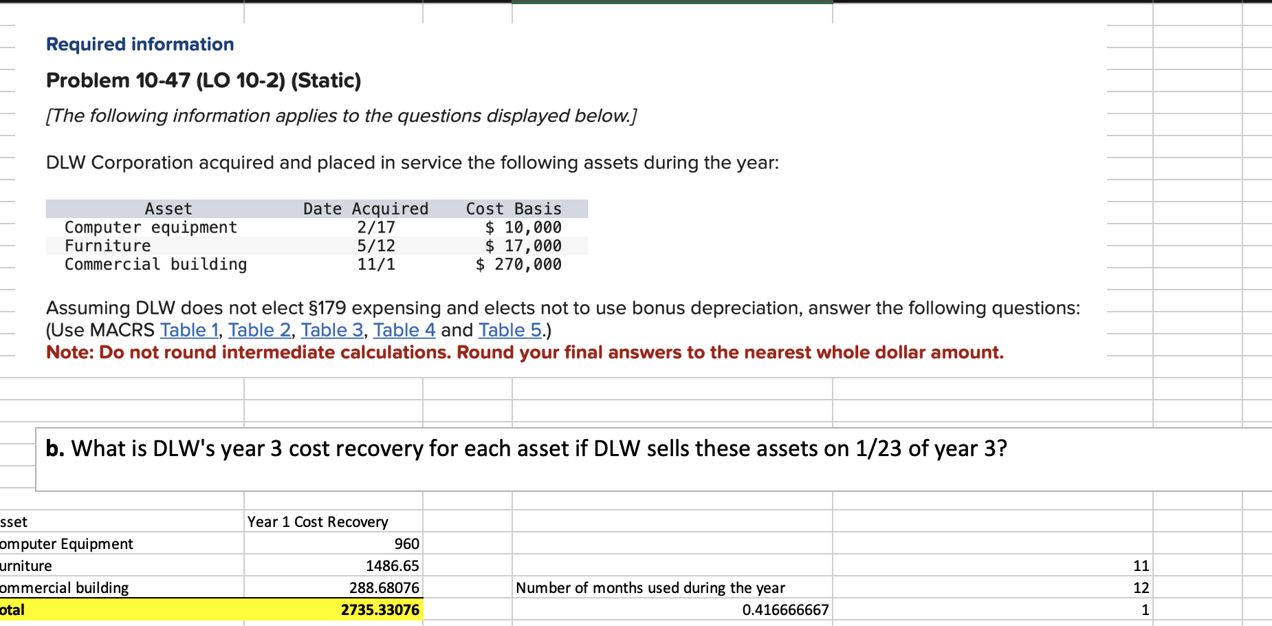Select the Furniture cost basis $17,000
This screenshot has width=1272, height=626.
point(523,246)
